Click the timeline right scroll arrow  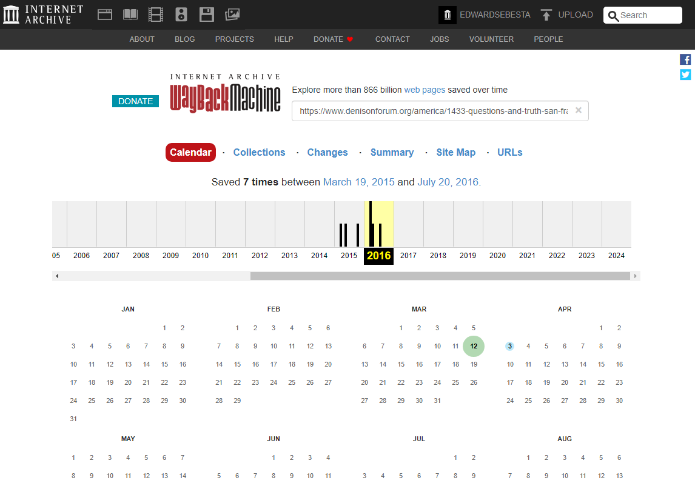point(635,276)
